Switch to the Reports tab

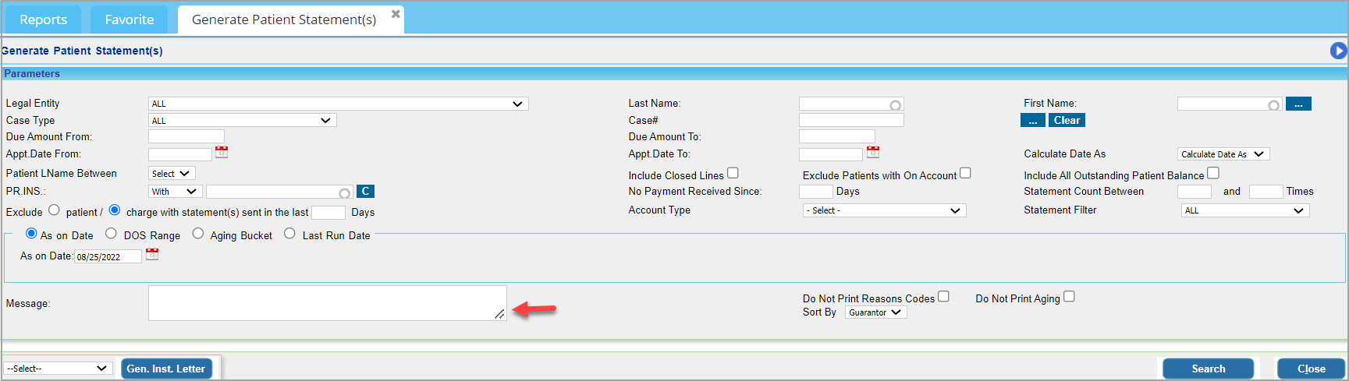(44, 19)
